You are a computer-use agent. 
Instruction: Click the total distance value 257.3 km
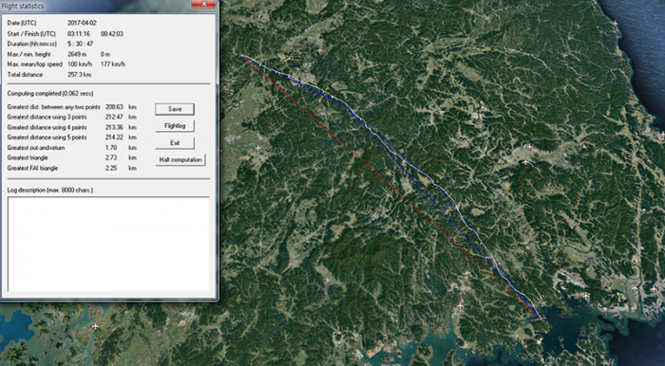click(x=79, y=75)
